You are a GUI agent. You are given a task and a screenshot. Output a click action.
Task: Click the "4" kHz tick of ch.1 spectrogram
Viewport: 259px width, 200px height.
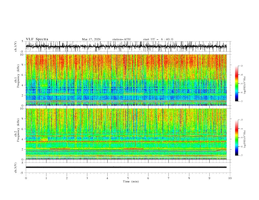click(23, 85)
